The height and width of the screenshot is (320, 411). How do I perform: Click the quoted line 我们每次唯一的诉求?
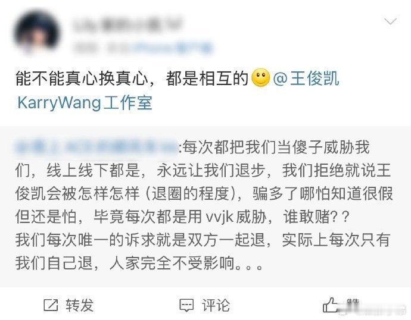(203, 240)
